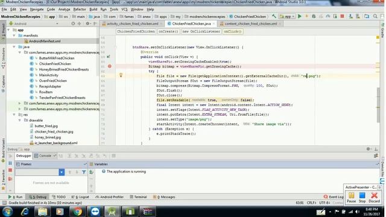Click the ChickenFriedChicken breadcrumb in navigation bar
386x217 pixels.
(248, 16)
